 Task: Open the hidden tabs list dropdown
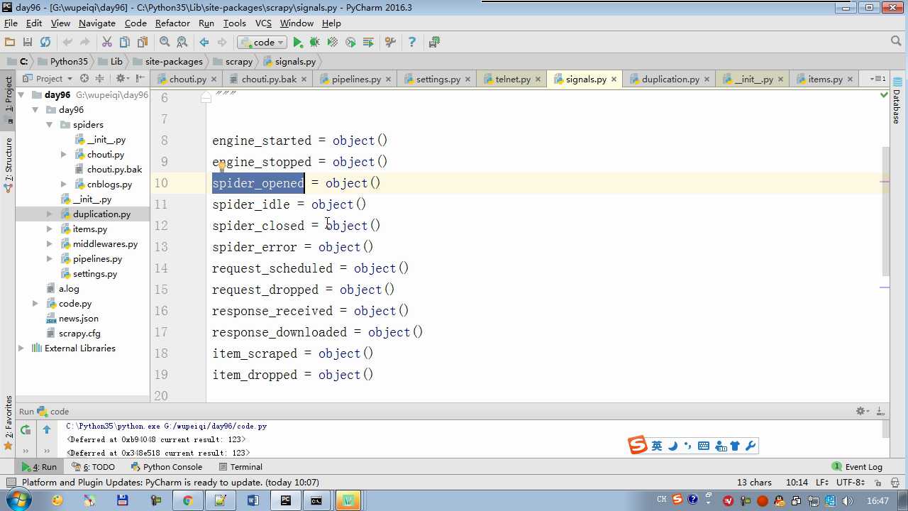[x=878, y=79]
